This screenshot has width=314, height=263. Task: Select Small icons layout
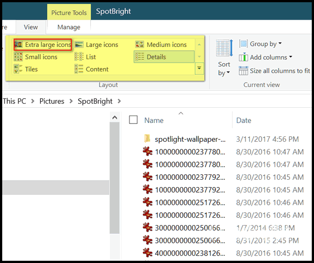click(x=36, y=57)
